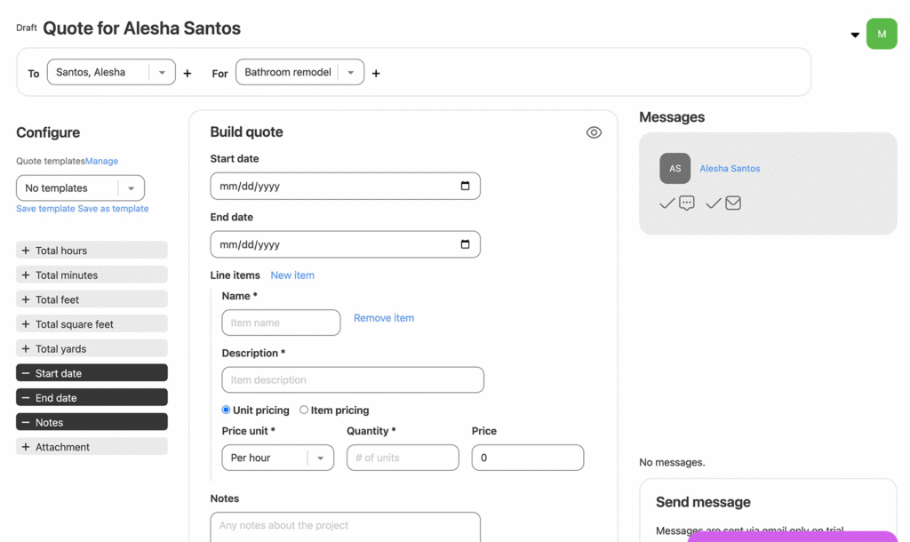The width and height of the screenshot is (910, 542).
Task: Click the eye preview icon in Build quote
Action: click(594, 132)
